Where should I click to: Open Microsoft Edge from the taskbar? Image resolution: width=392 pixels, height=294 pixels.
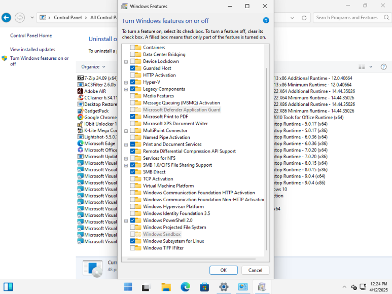(185, 287)
